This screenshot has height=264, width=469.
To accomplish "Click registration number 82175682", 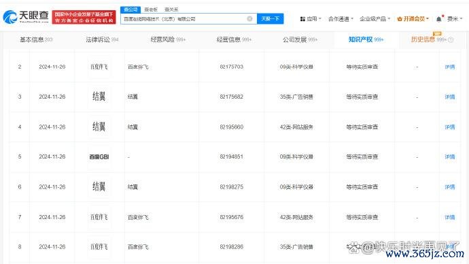I will coord(232,97).
